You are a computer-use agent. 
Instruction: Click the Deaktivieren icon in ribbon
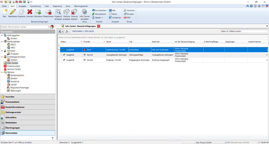(49, 12)
